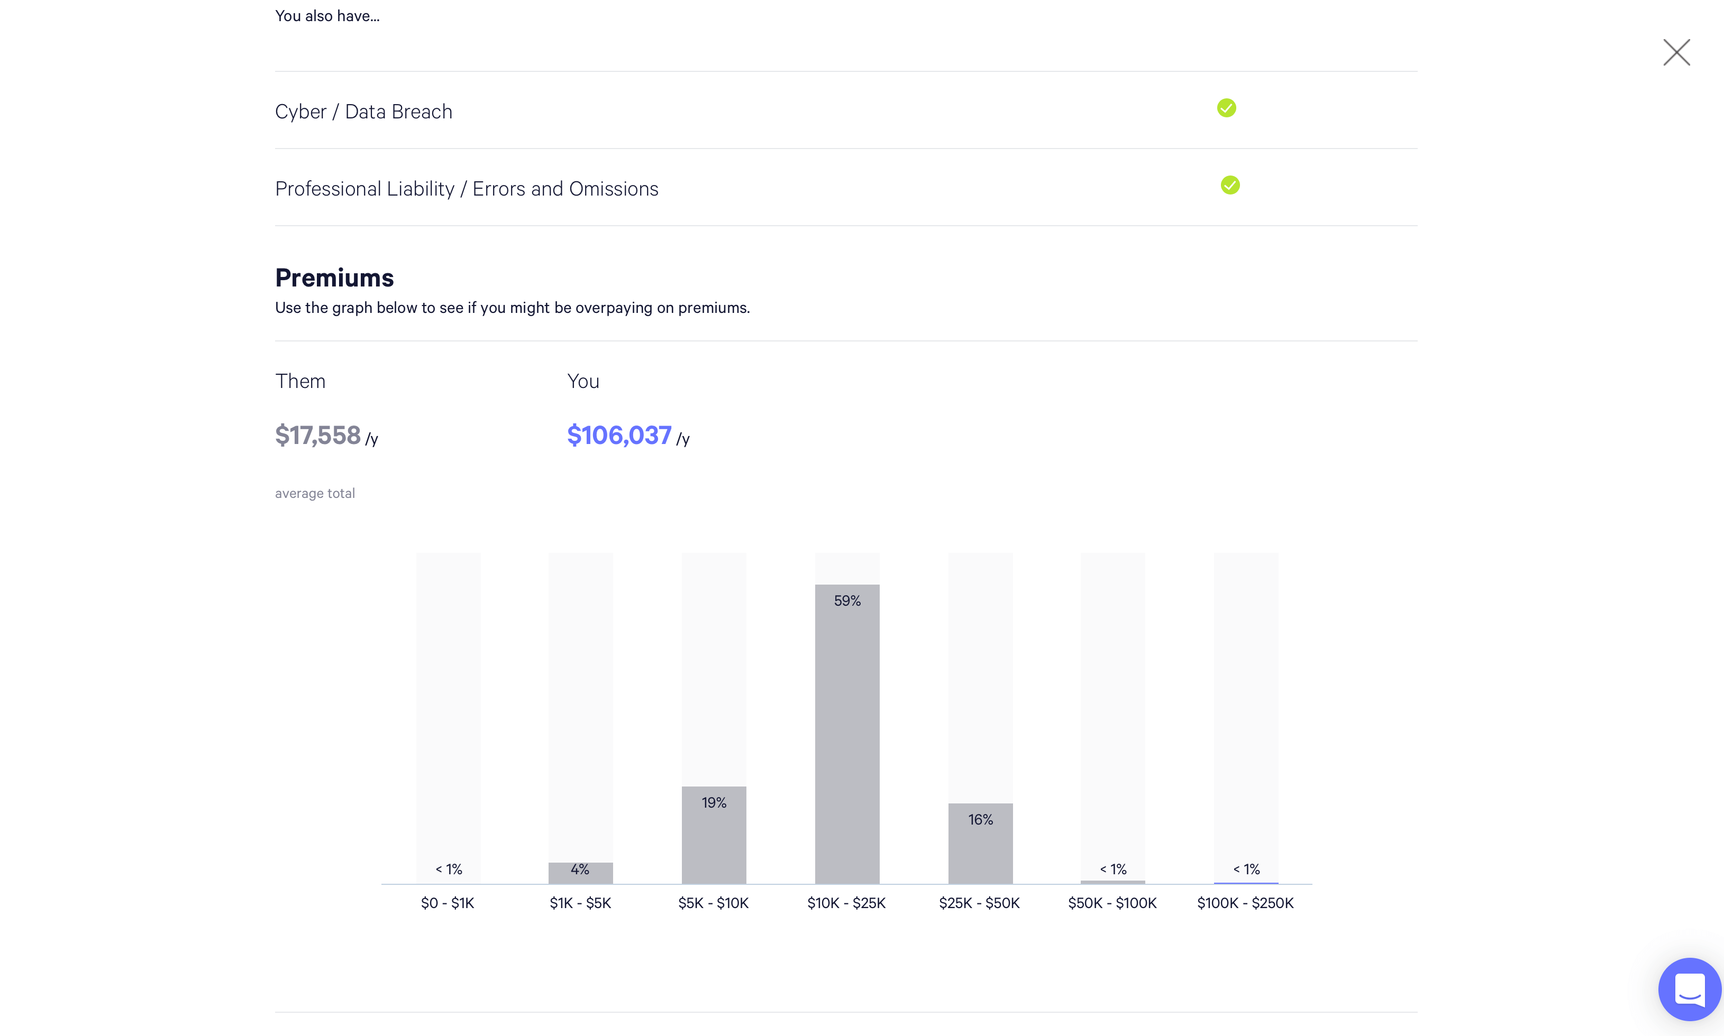Open the Intercom chat bubble
Image resolution: width=1724 pixels, height=1036 pixels.
click(x=1689, y=989)
